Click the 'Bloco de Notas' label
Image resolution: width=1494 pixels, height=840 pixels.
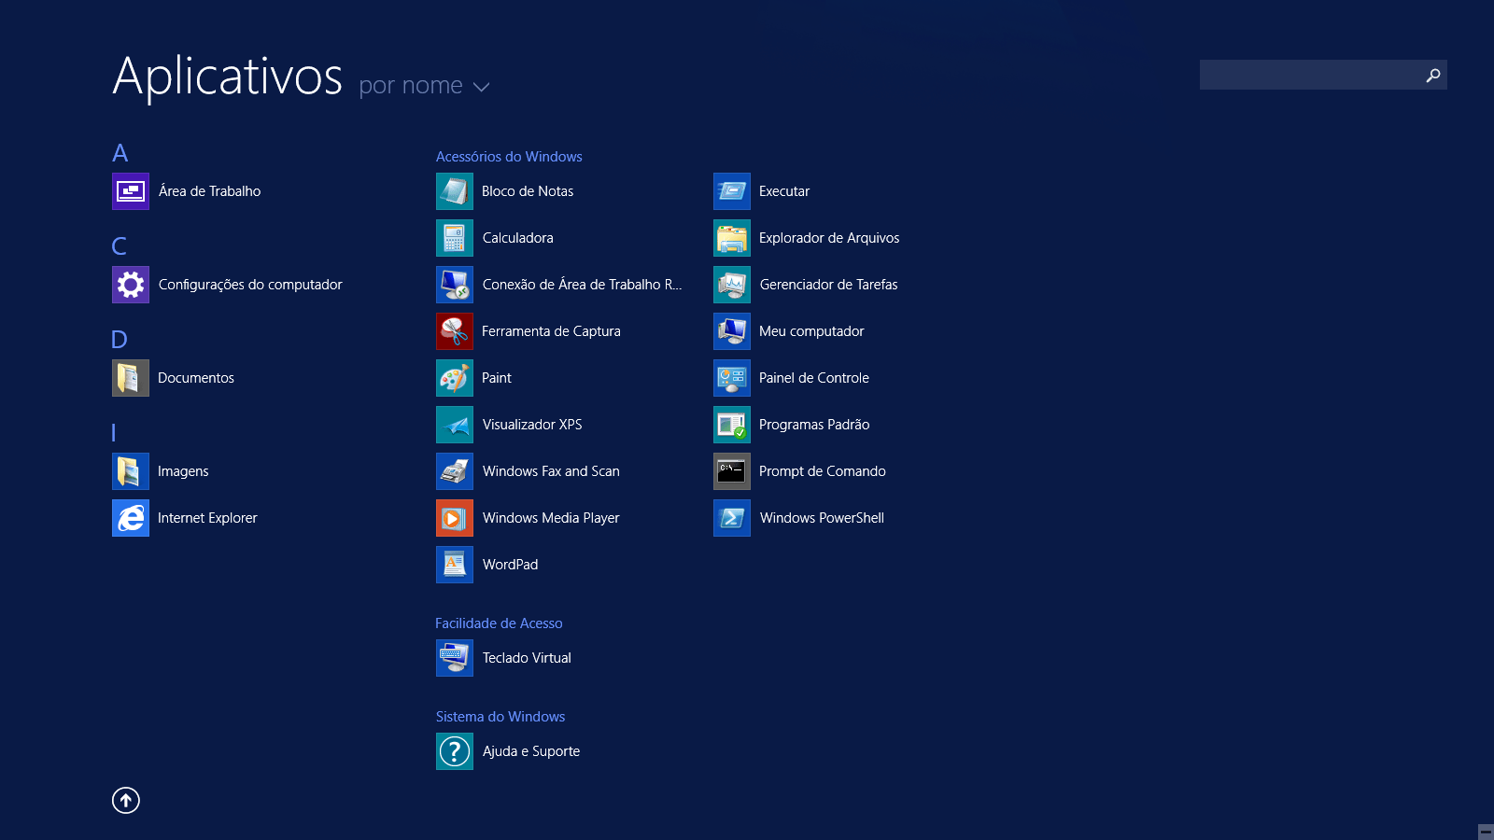tap(528, 191)
